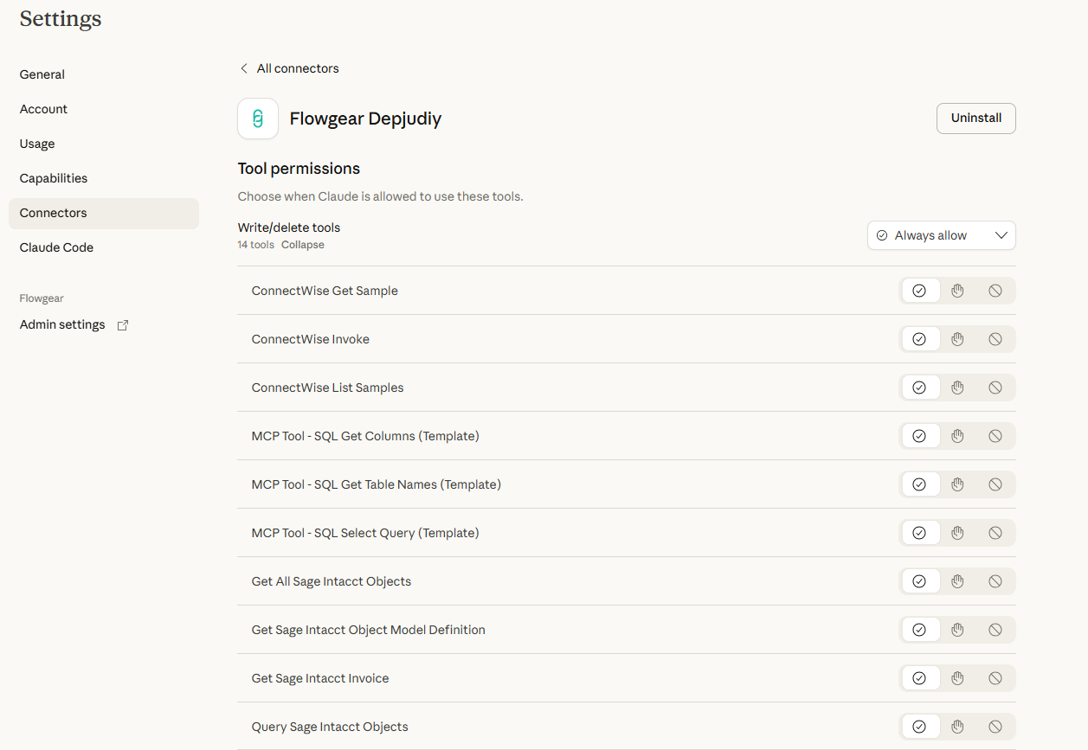
Task: Enable always allow for SQL Get Table Names
Action: click(x=919, y=484)
